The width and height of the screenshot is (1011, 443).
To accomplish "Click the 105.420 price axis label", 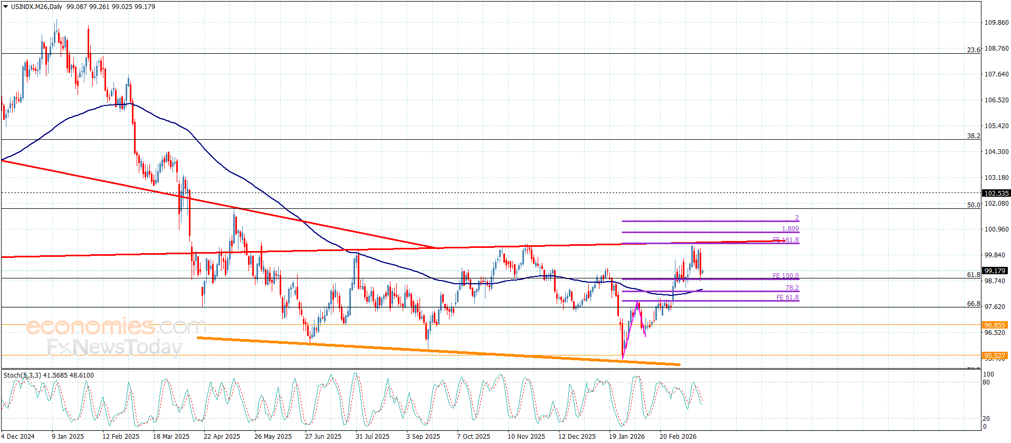I will coord(996,126).
